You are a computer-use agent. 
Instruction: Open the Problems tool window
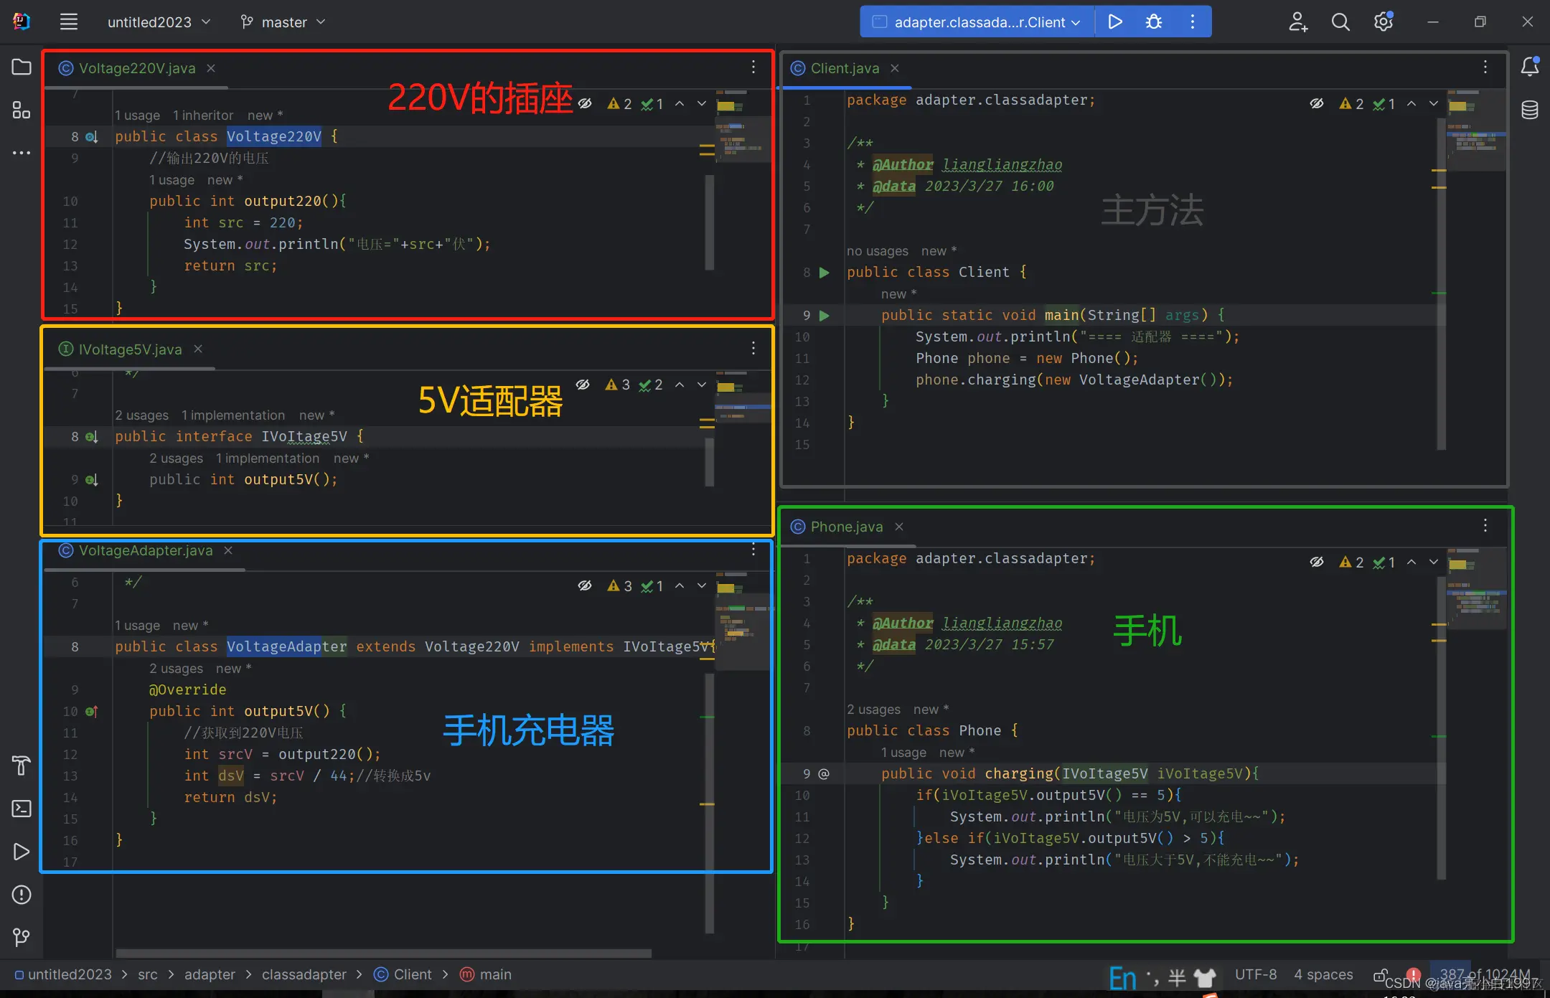pyautogui.click(x=21, y=895)
